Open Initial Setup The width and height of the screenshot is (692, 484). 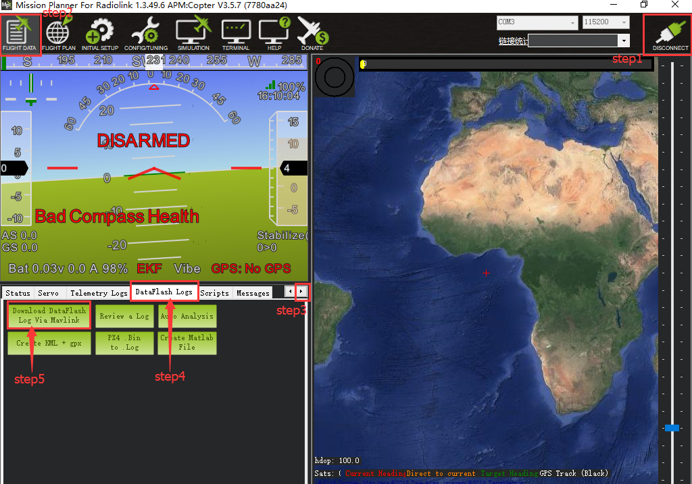click(x=99, y=34)
